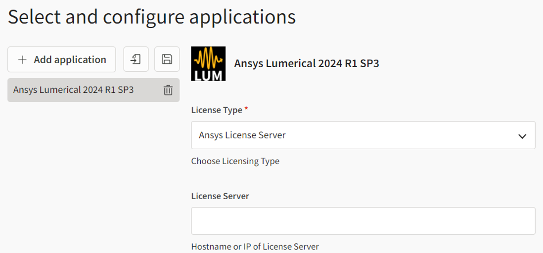Click the 'Select and configure applications' heading
This screenshot has height=253, width=543.
[152, 17]
